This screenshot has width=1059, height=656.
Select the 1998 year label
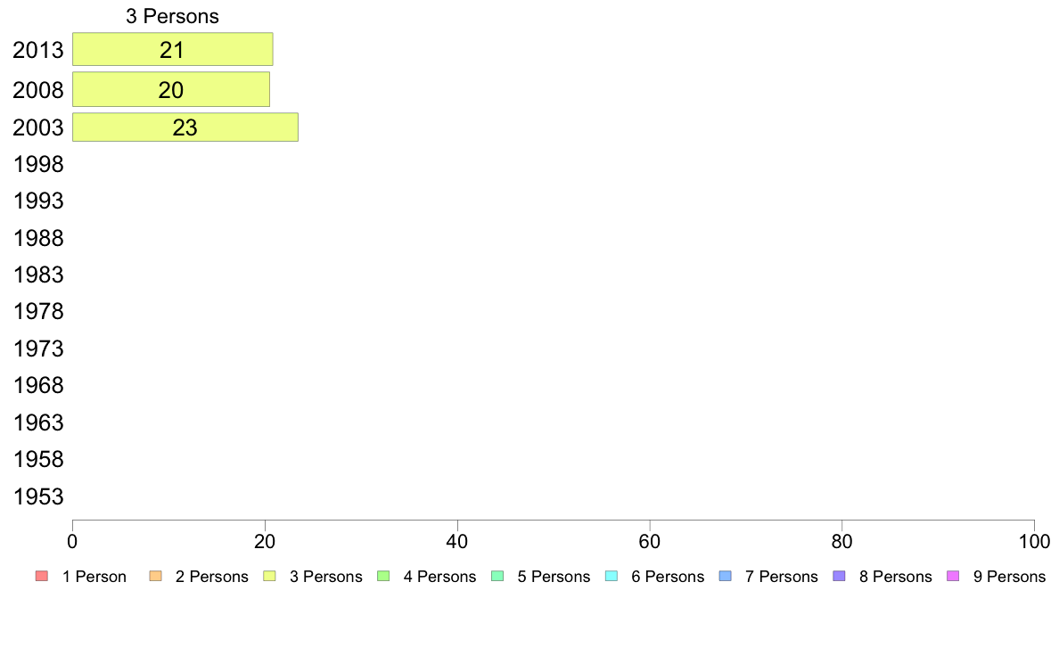point(38,164)
